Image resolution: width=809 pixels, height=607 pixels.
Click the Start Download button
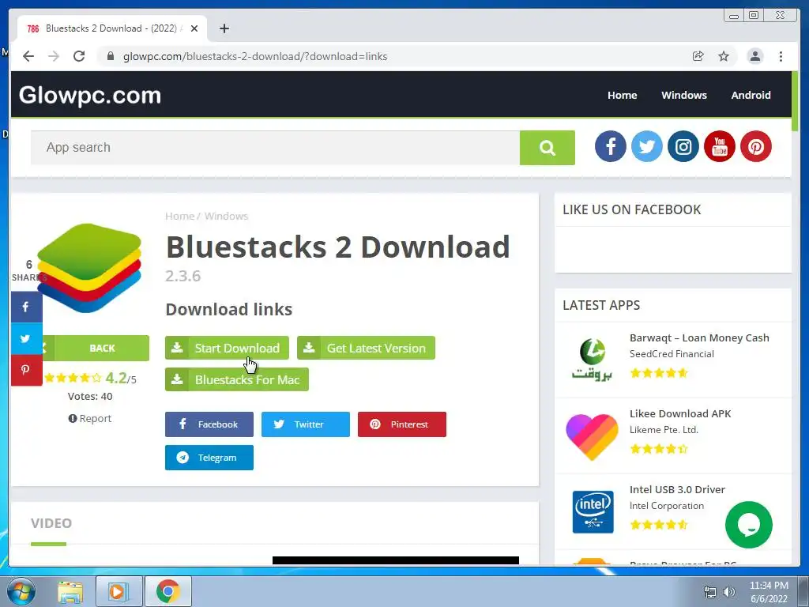point(227,348)
